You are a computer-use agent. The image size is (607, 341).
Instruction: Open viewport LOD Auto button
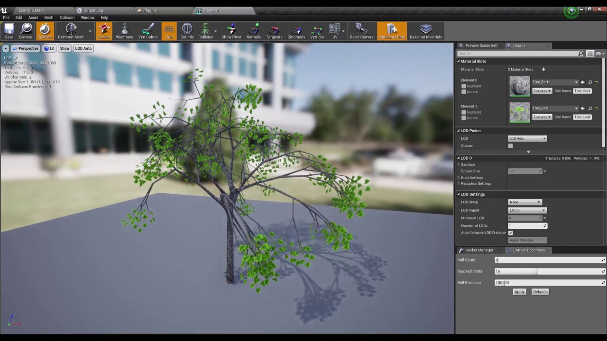tap(83, 48)
